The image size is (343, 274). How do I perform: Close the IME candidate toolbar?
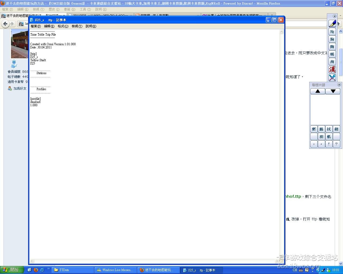334,16
